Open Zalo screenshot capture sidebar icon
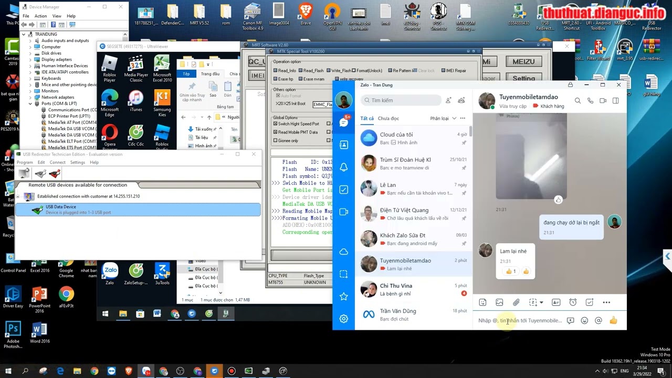Screen dimensions: 672x378 click(343, 274)
